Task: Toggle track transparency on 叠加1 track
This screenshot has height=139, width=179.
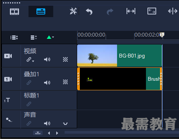Action: (x=65, y=82)
